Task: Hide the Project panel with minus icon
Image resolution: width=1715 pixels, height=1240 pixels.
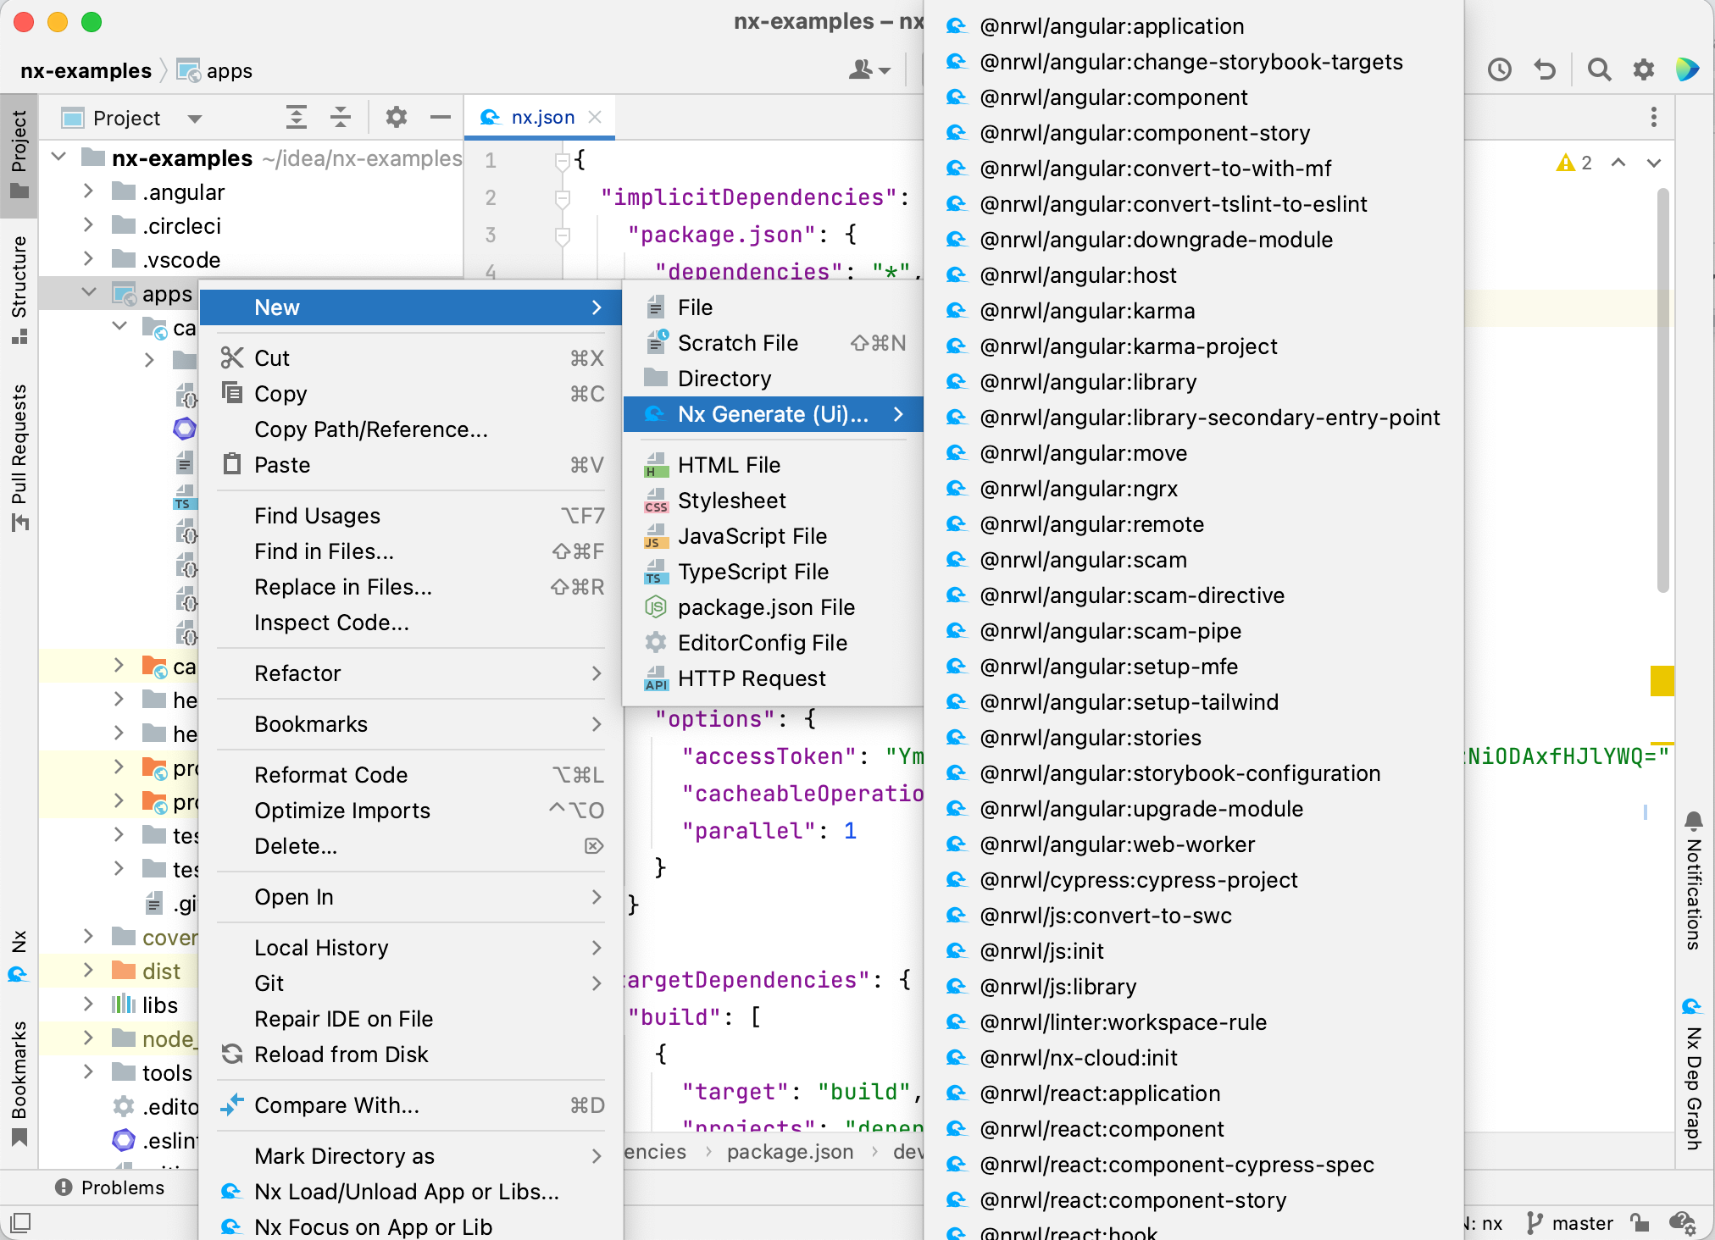Action: (441, 117)
